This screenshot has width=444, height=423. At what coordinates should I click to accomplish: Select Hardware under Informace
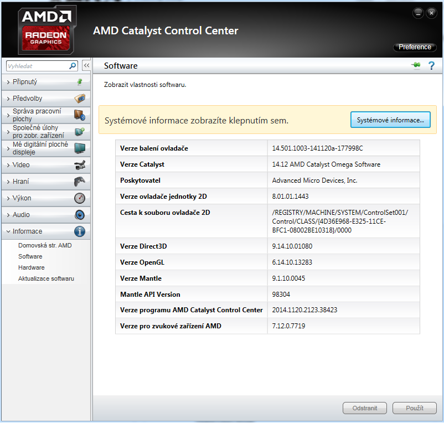32,267
